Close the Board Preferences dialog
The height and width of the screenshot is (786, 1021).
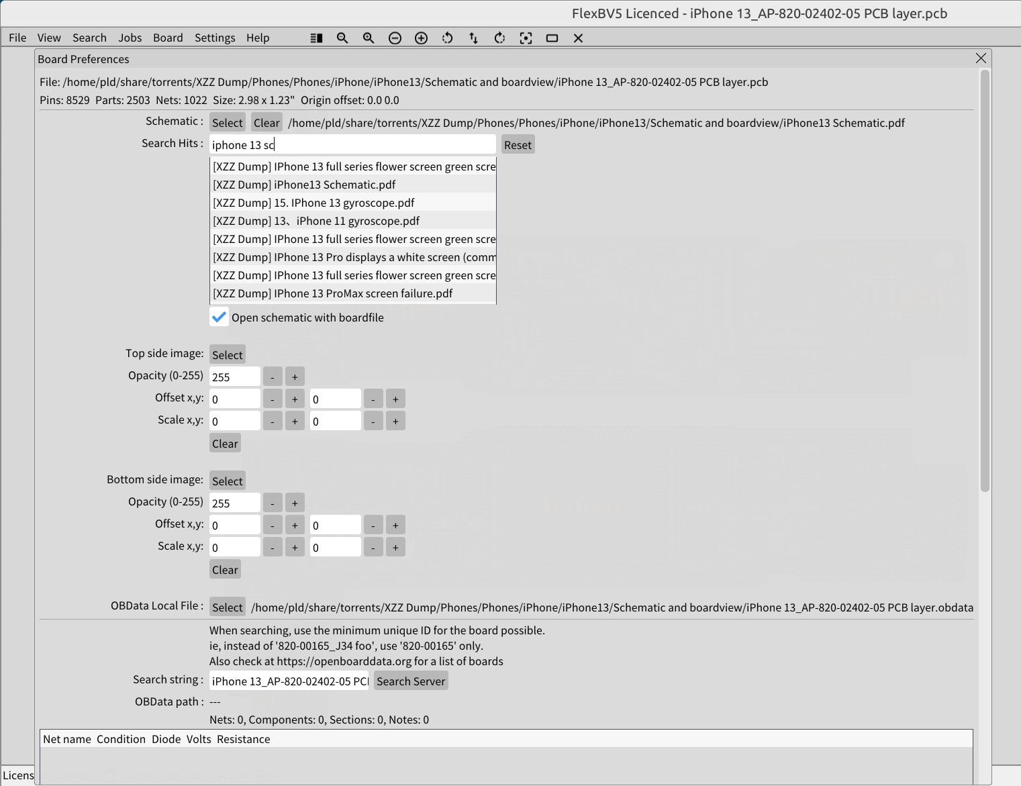coord(981,58)
